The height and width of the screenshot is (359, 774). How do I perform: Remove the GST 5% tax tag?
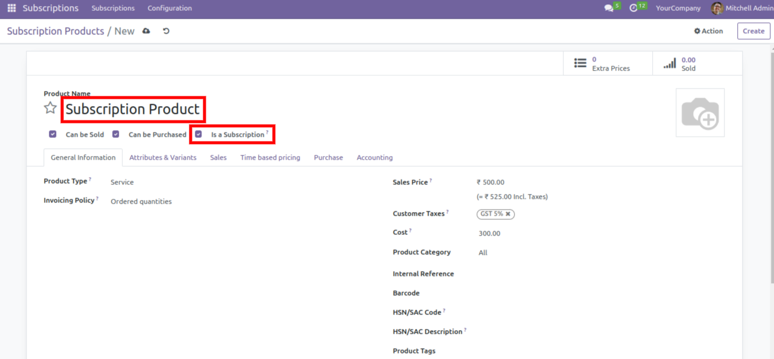508,214
